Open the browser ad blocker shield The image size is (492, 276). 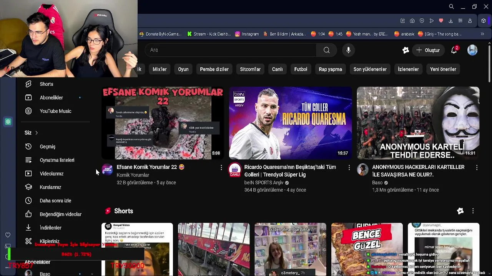(x=422, y=21)
